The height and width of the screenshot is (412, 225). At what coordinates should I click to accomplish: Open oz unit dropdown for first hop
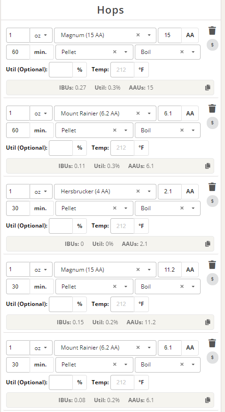pyautogui.click(x=41, y=35)
